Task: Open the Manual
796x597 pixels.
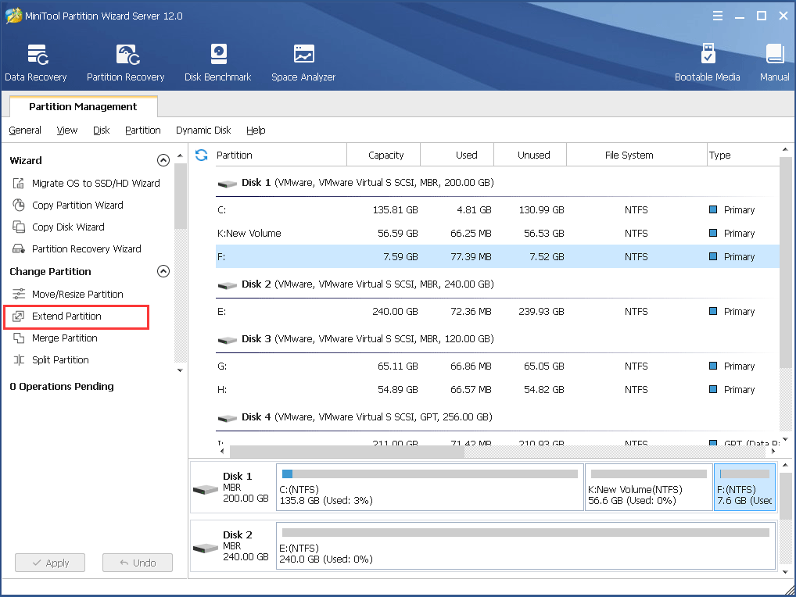Action: (775, 63)
